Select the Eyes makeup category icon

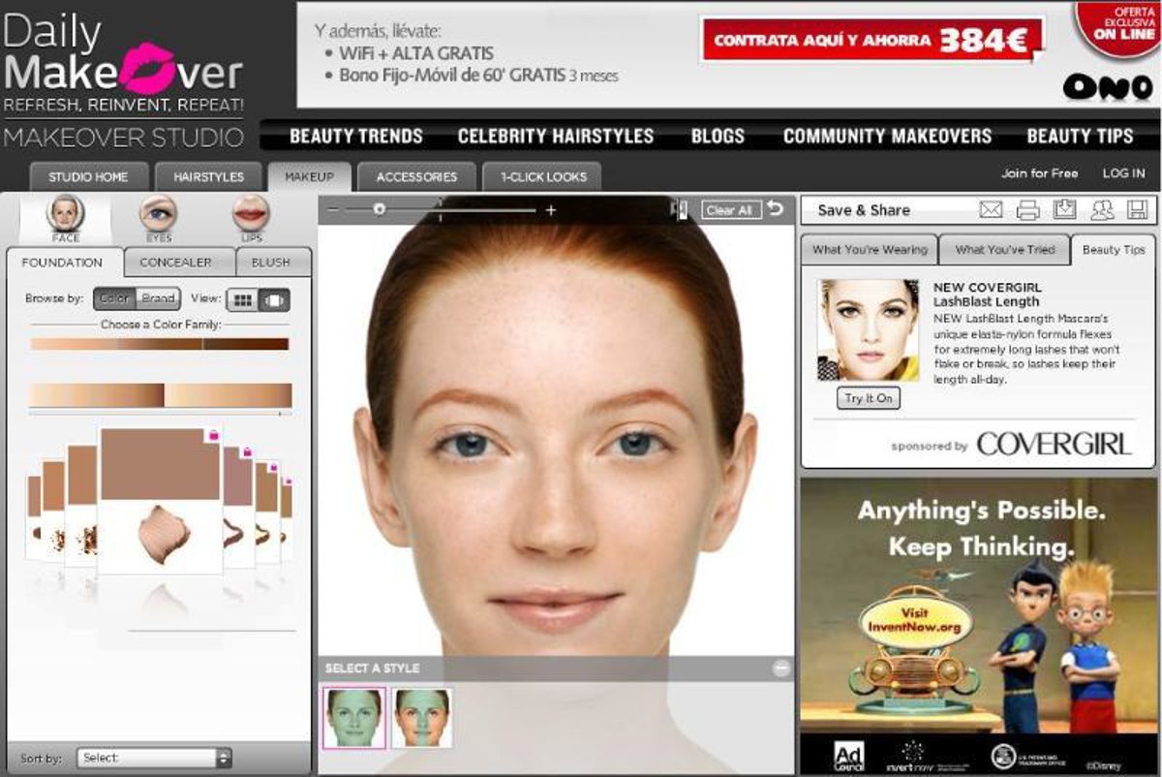coord(158,215)
